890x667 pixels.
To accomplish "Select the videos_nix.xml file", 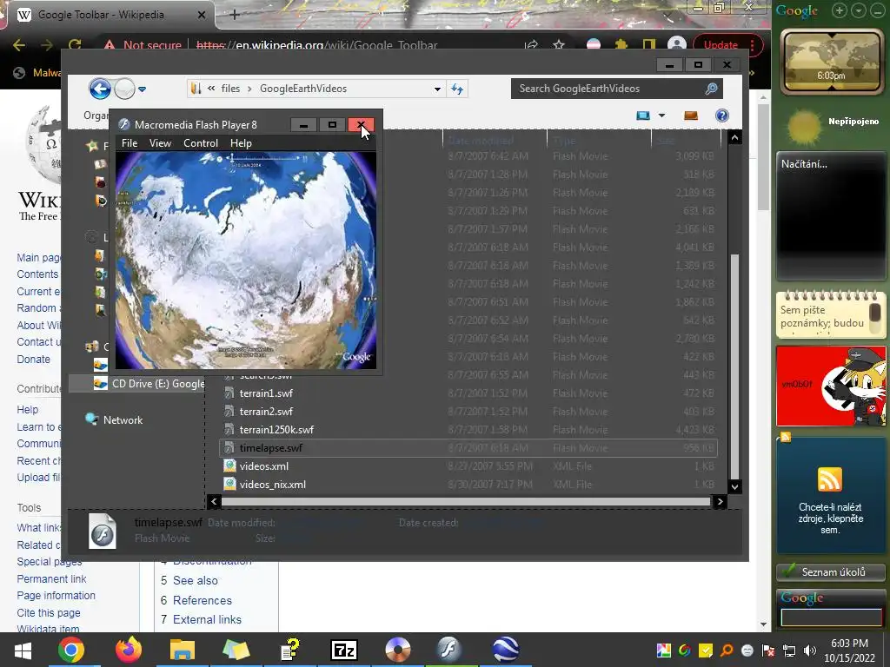I will tap(272, 485).
